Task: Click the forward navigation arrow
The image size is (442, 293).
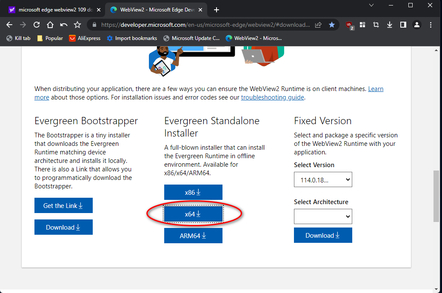Action: coord(23,25)
